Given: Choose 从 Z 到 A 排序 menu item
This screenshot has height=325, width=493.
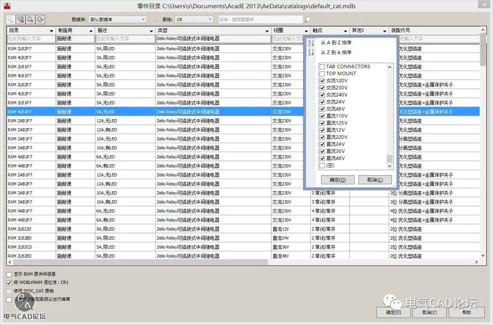Looking at the screenshot, I should pos(336,52).
